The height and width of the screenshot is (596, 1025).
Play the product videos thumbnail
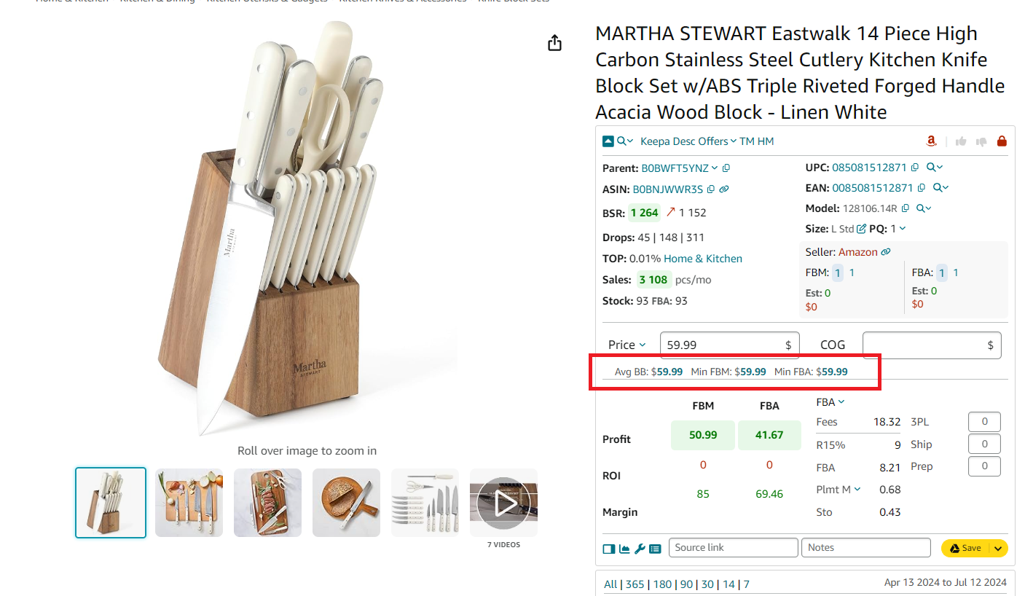(x=503, y=502)
